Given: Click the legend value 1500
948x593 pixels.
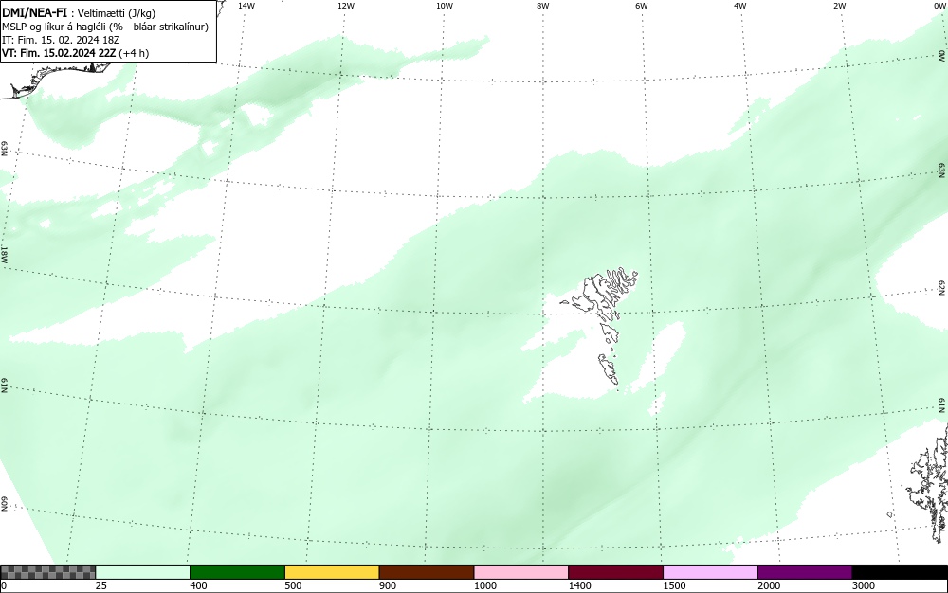Looking at the screenshot, I should point(675,585).
